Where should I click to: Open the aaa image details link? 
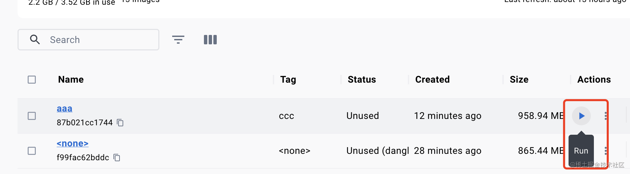[64, 108]
